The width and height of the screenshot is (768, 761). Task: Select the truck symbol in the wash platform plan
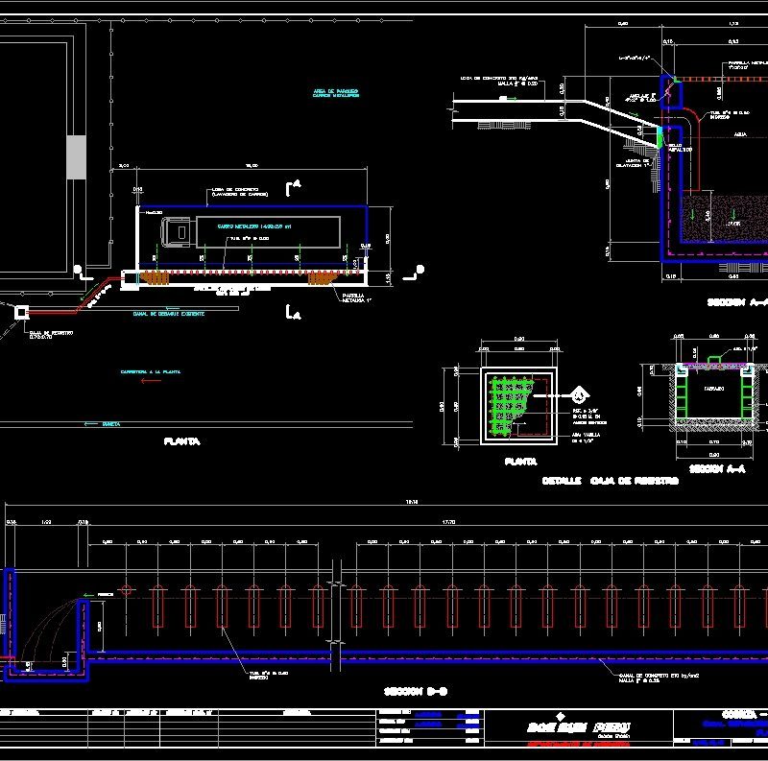click(x=175, y=230)
